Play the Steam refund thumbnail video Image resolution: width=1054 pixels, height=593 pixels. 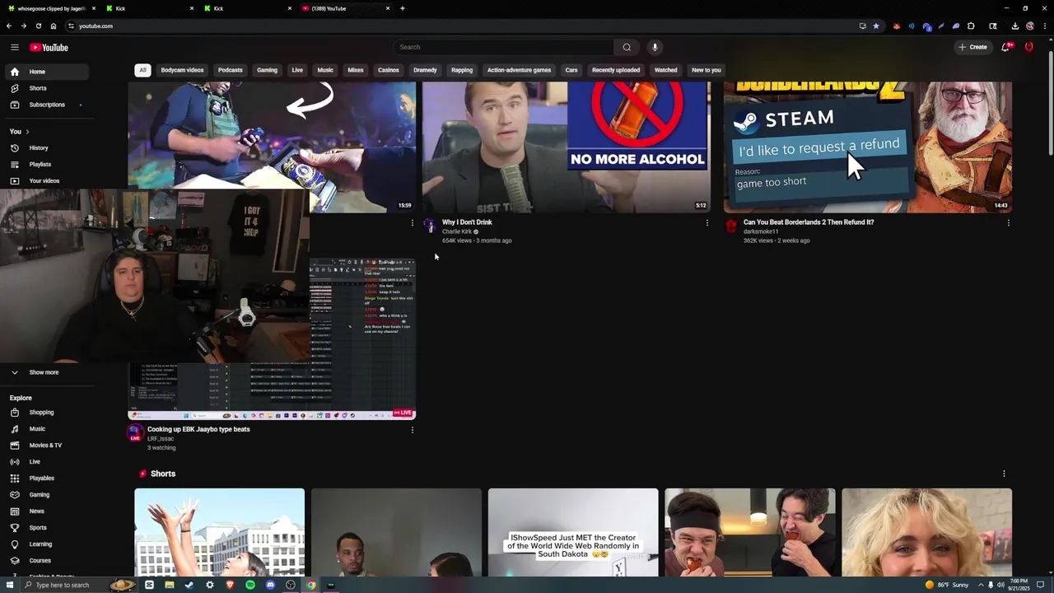pyautogui.click(x=868, y=147)
